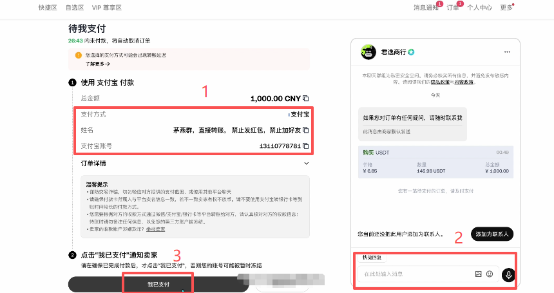554x293 pixels.
Task: Attach an image in the chat box
Action: point(479,274)
